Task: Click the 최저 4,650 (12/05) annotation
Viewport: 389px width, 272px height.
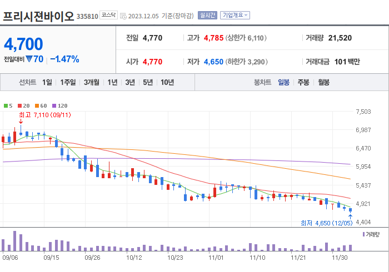Action: [x=327, y=223]
